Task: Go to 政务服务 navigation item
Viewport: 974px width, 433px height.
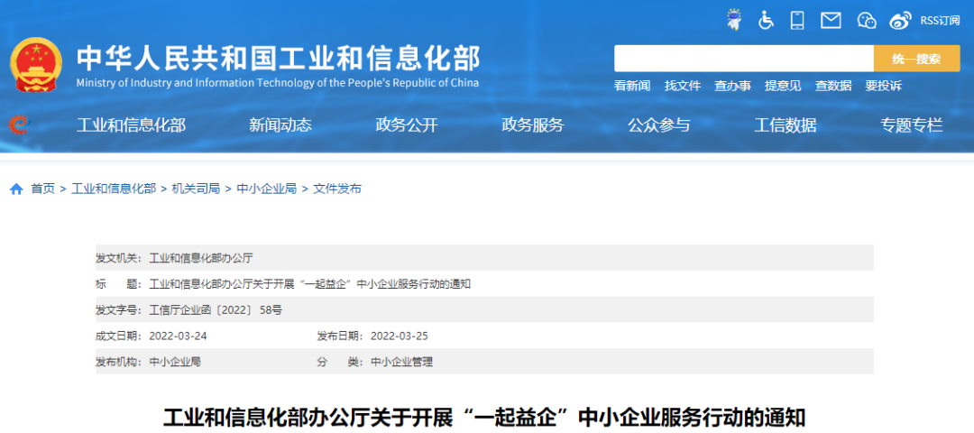Action: (533, 125)
